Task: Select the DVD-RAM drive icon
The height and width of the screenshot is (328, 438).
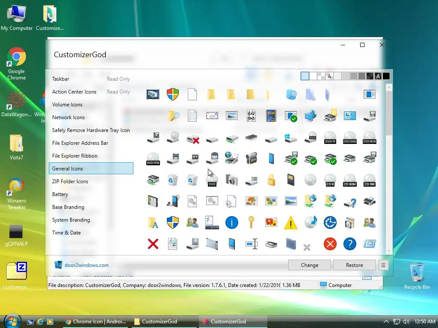Action: (350, 137)
